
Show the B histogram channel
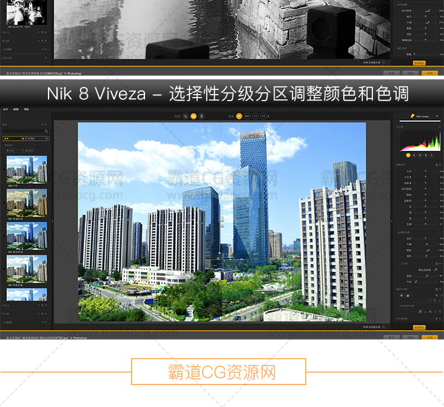point(426,155)
